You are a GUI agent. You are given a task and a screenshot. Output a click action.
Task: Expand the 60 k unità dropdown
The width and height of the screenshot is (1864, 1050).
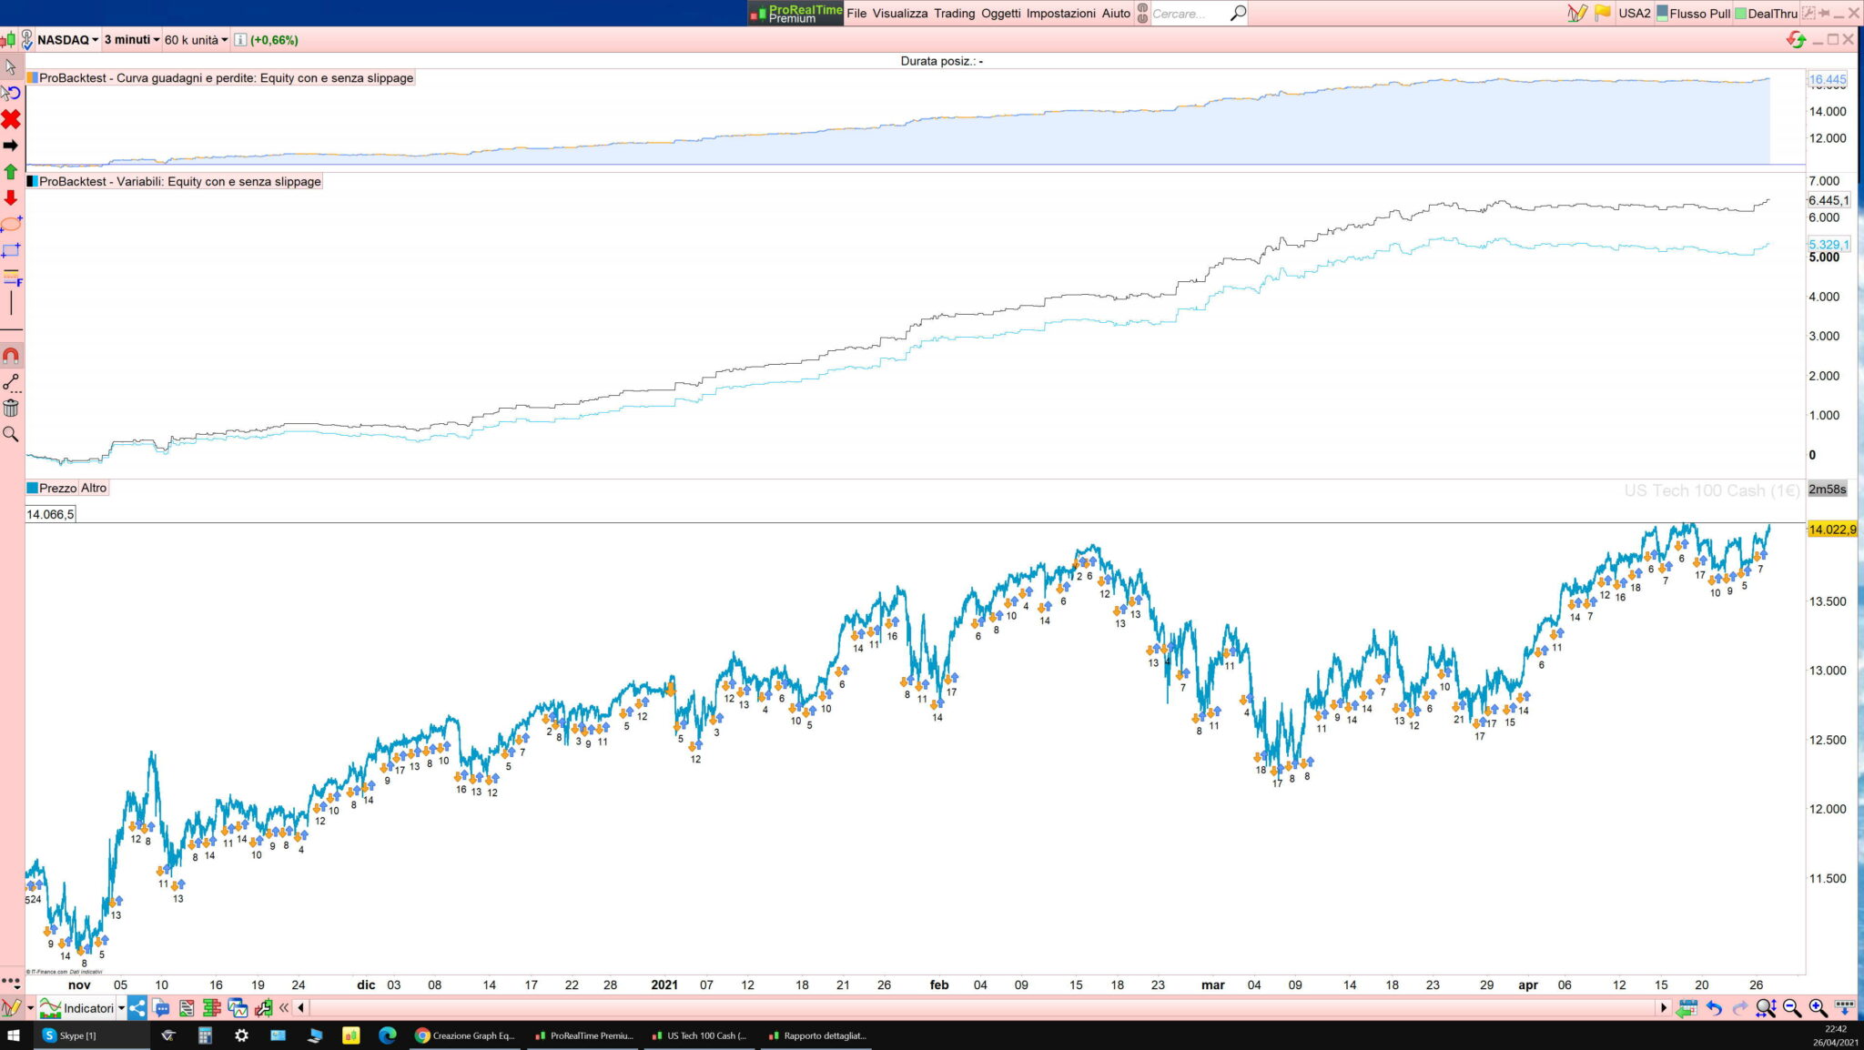(196, 40)
